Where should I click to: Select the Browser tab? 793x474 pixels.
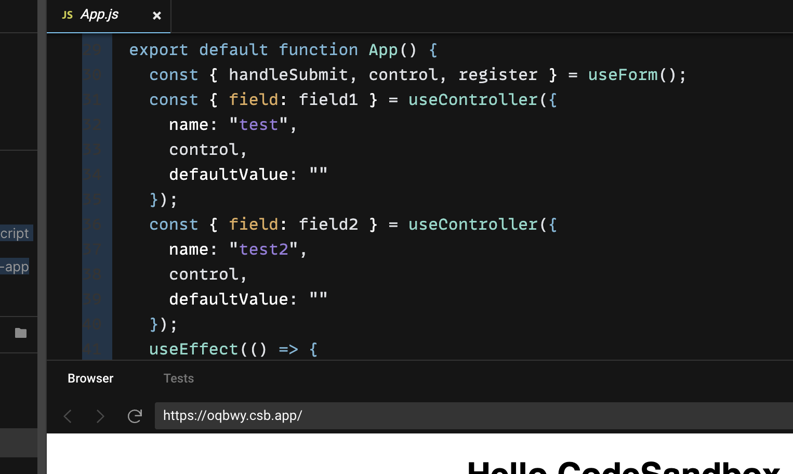click(90, 378)
